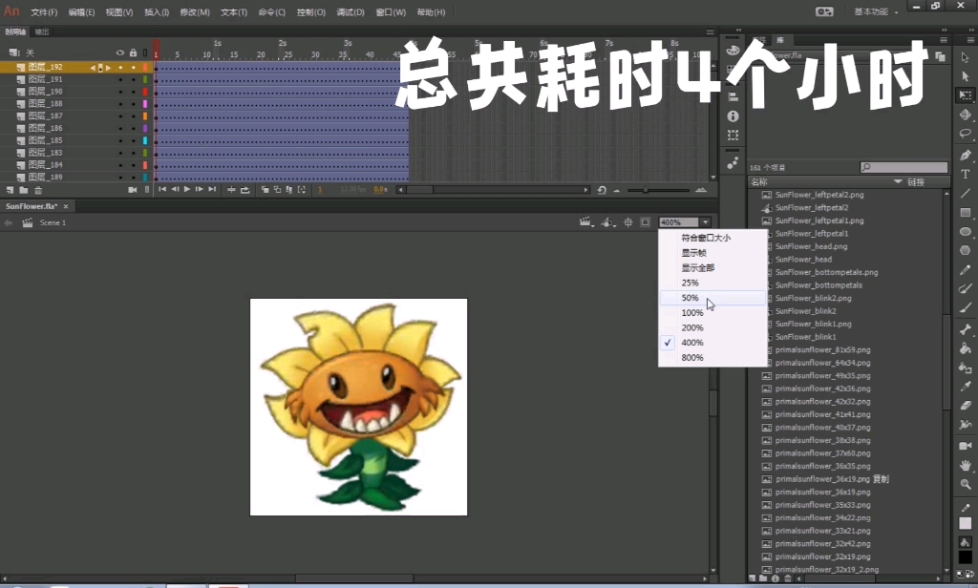Select the Zoom magnifier tool
This screenshot has width=978, height=588.
coord(965,485)
